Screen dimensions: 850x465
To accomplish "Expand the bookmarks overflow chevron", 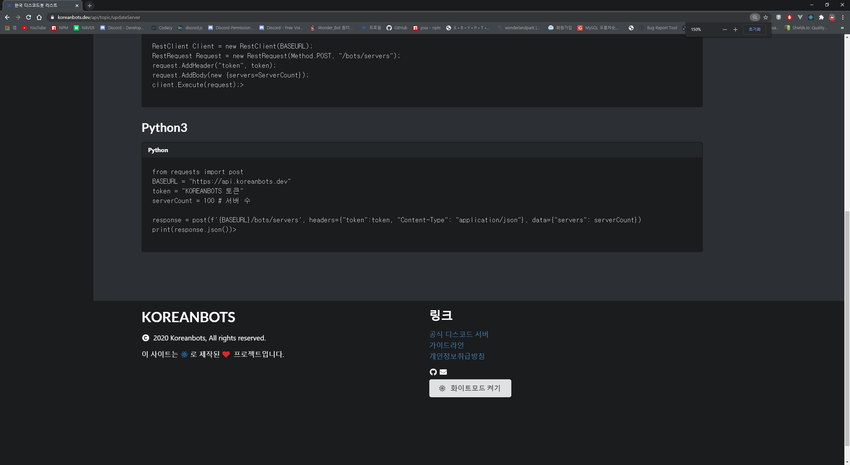I will [x=842, y=28].
